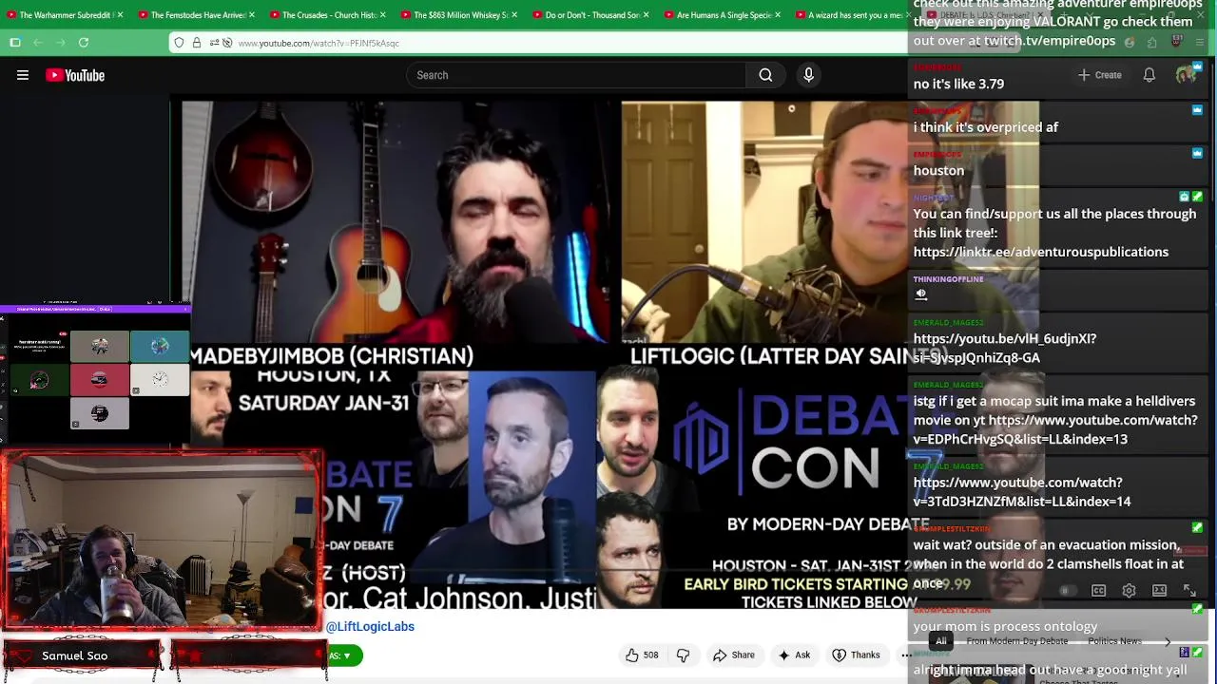Dislike the video

pos(683,655)
